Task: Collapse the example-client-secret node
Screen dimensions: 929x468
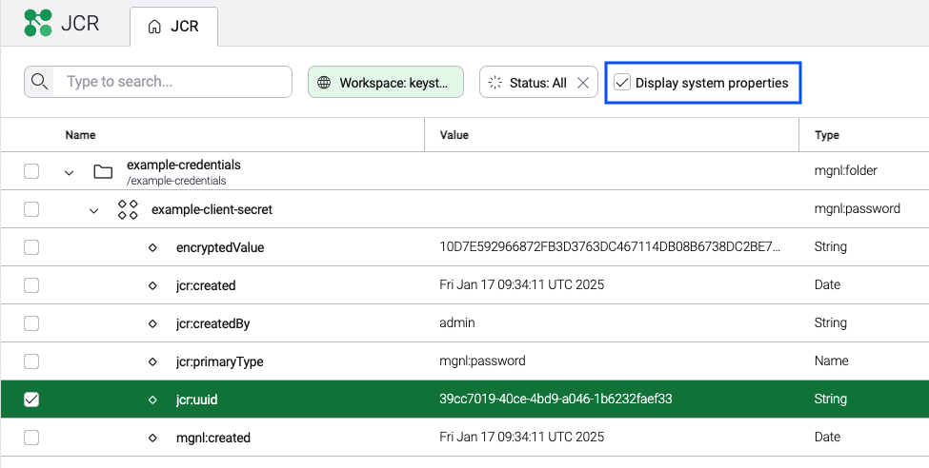Action: 93,210
